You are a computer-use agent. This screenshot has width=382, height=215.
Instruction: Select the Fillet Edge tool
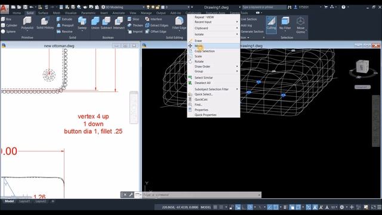(179, 23)
